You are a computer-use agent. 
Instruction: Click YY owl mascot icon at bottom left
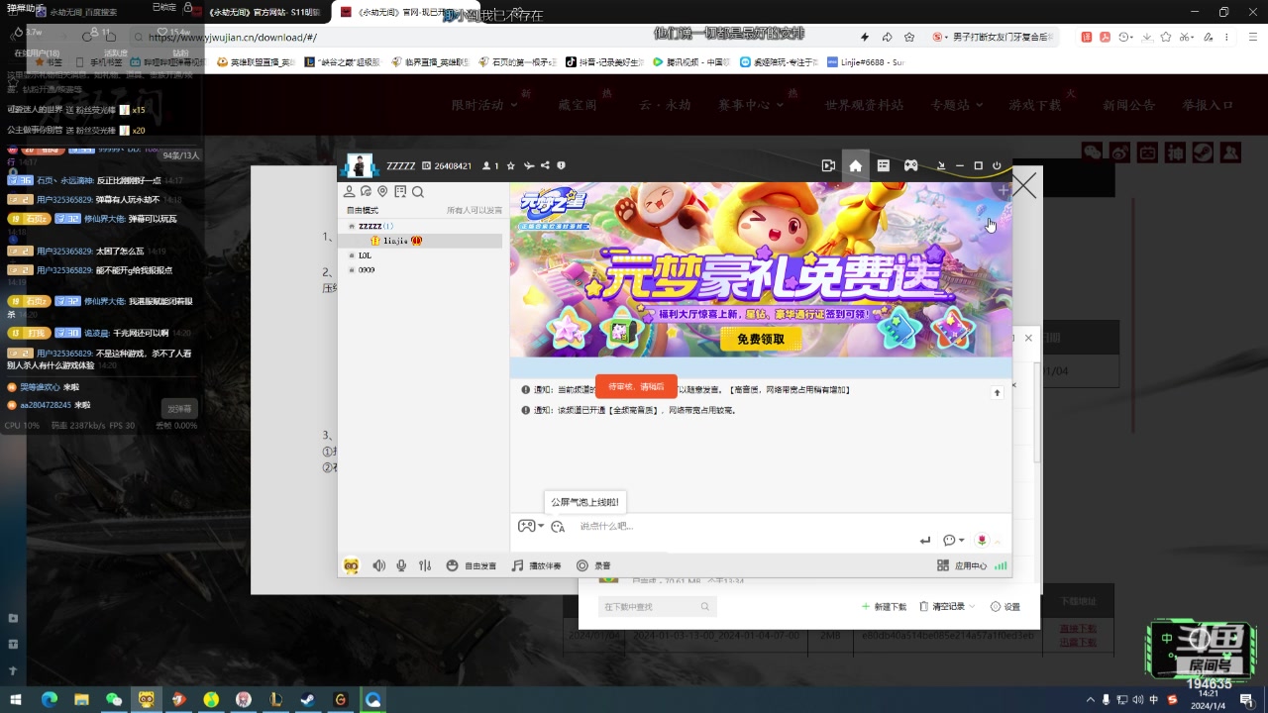[351, 565]
